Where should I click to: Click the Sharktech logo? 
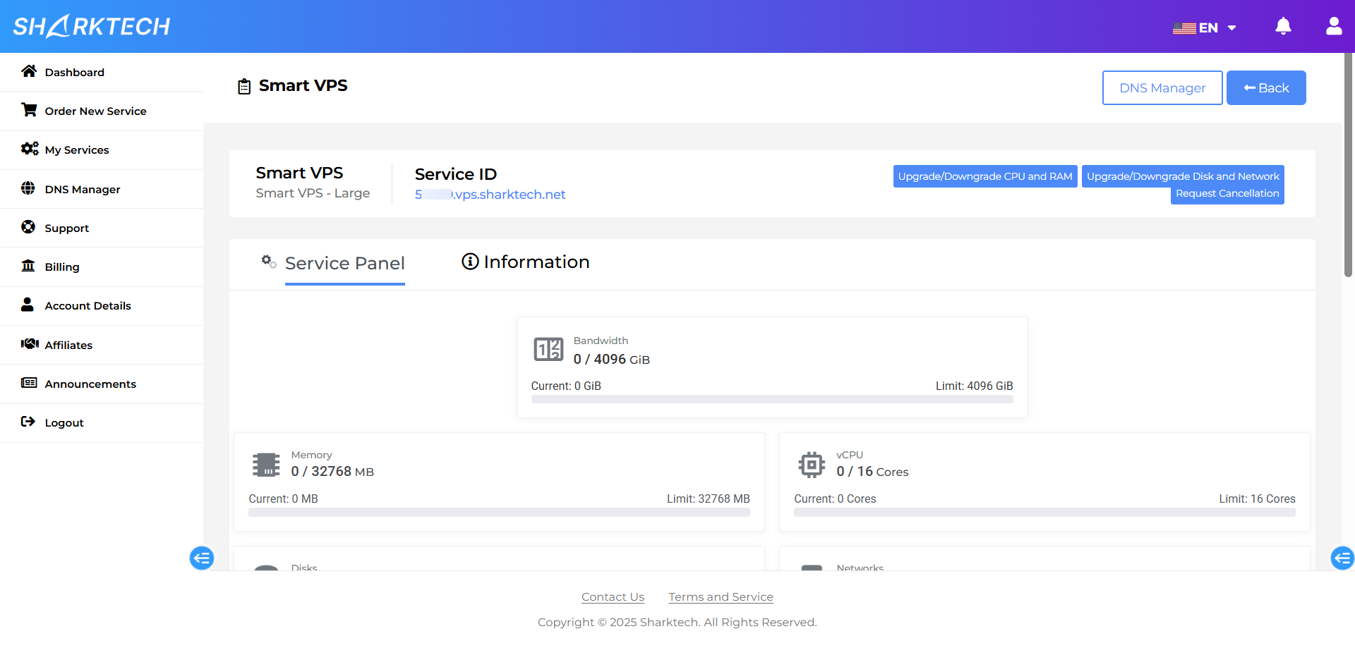click(x=92, y=26)
